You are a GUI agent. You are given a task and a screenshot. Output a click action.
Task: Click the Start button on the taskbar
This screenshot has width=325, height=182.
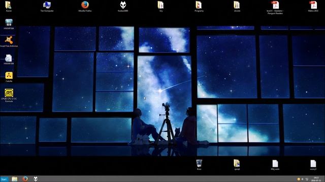[x=4, y=179]
